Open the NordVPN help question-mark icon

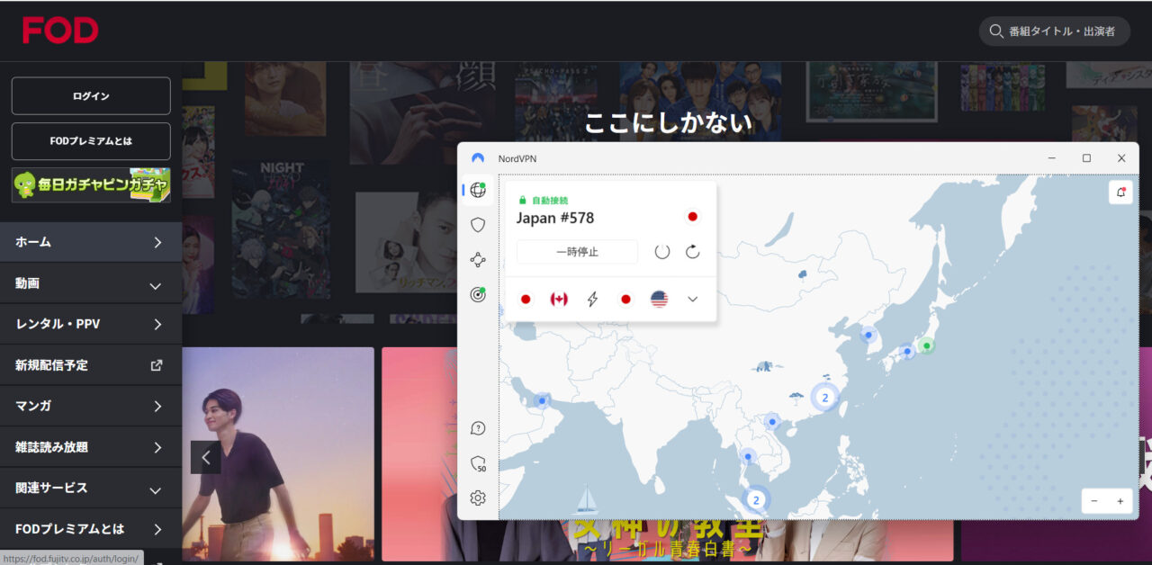pyautogui.click(x=478, y=428)
